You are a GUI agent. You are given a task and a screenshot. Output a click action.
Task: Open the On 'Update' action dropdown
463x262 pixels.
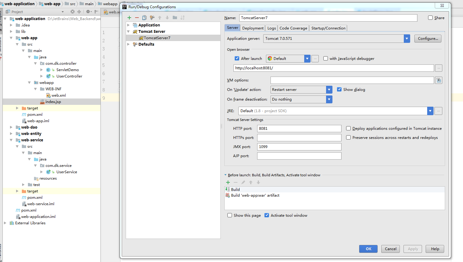[329, 90]
